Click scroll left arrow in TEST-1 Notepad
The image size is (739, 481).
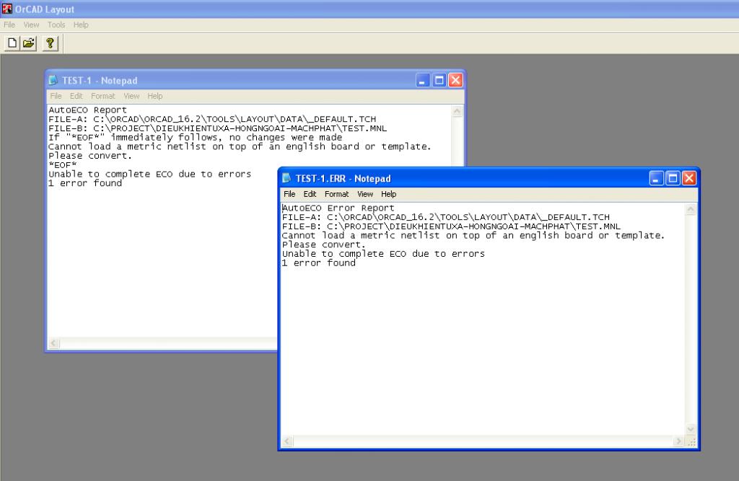[x=53, y=343]
